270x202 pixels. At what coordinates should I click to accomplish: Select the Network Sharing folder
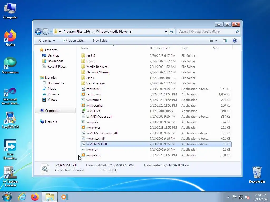click(x=156, y=72)
